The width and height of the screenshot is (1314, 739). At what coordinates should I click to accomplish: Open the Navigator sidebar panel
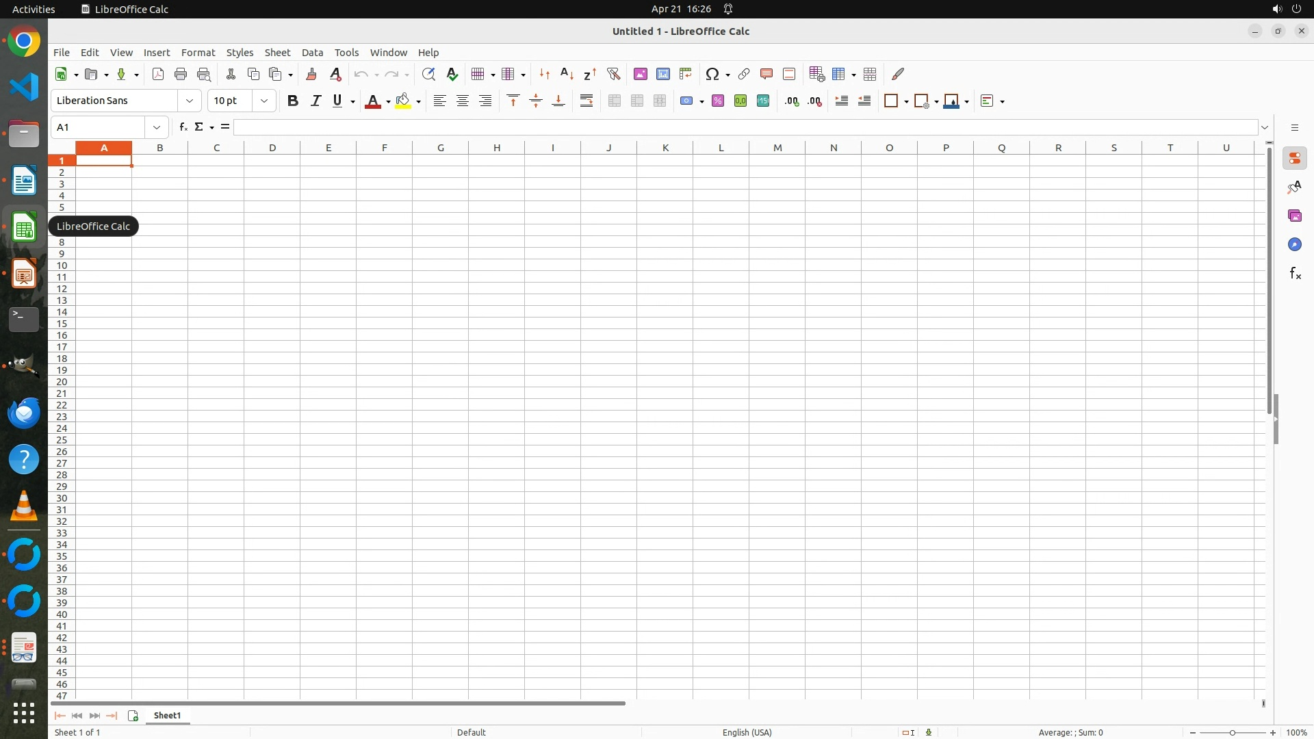point(1295,245)
